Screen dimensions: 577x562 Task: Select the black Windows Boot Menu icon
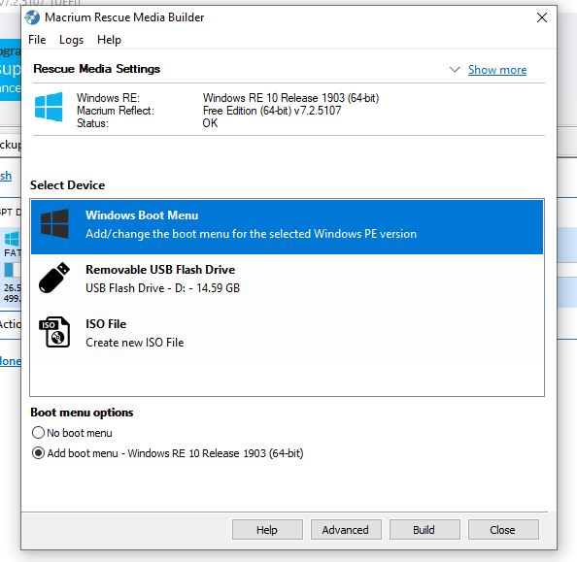coord(54,224)
